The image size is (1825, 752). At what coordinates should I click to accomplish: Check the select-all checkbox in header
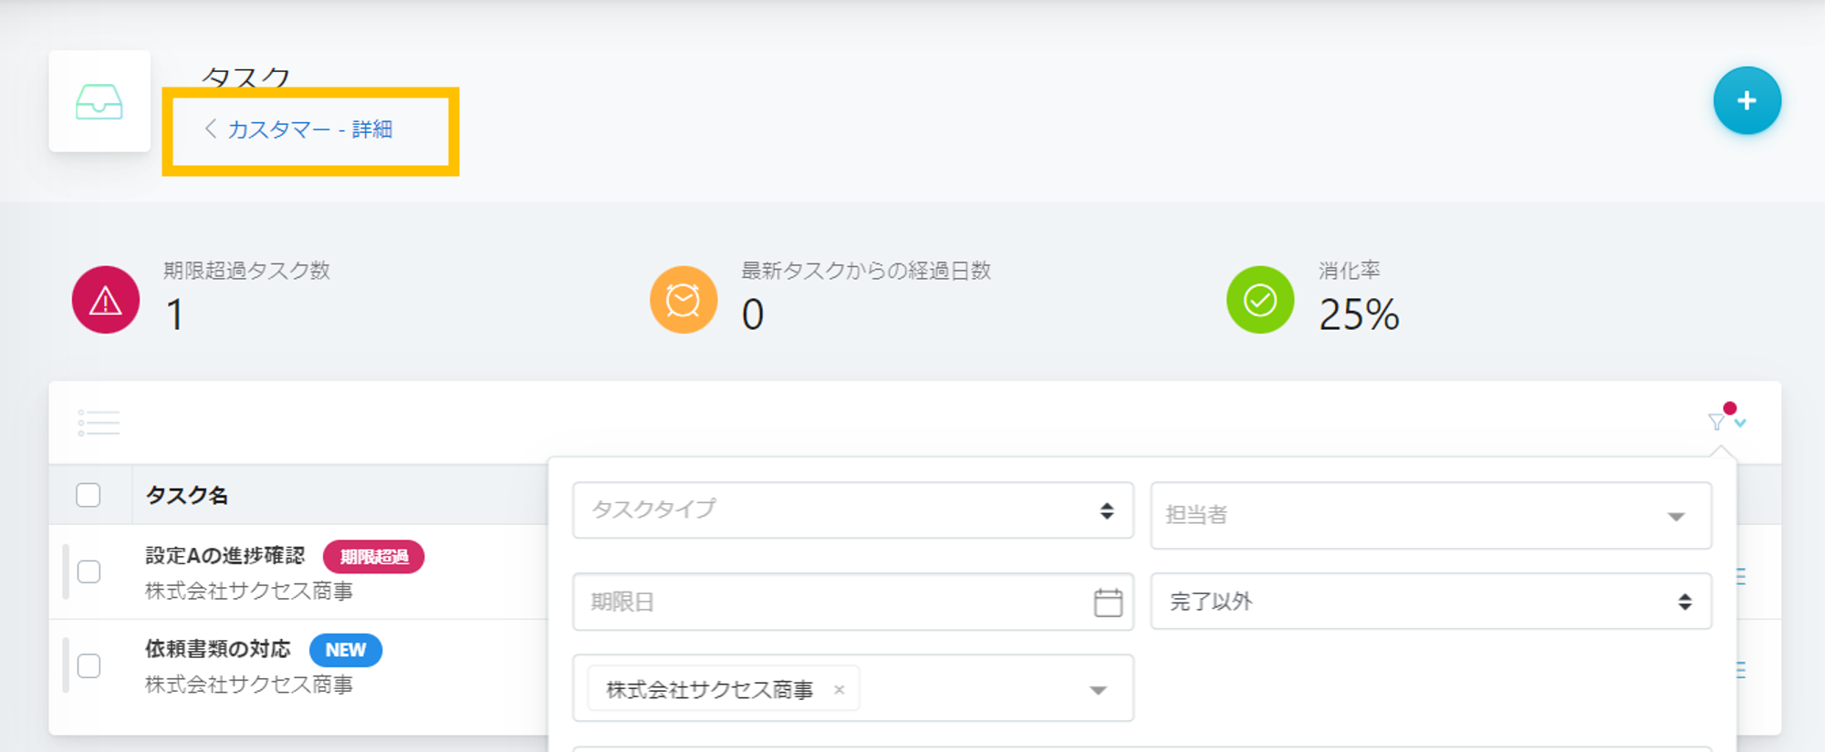[89, 495]
